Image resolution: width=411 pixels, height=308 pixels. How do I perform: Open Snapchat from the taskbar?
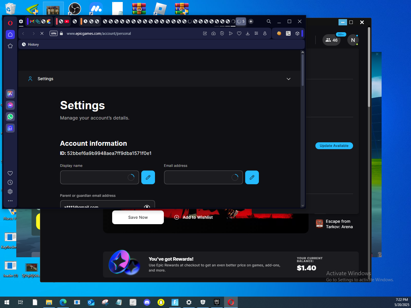point(161,302)
